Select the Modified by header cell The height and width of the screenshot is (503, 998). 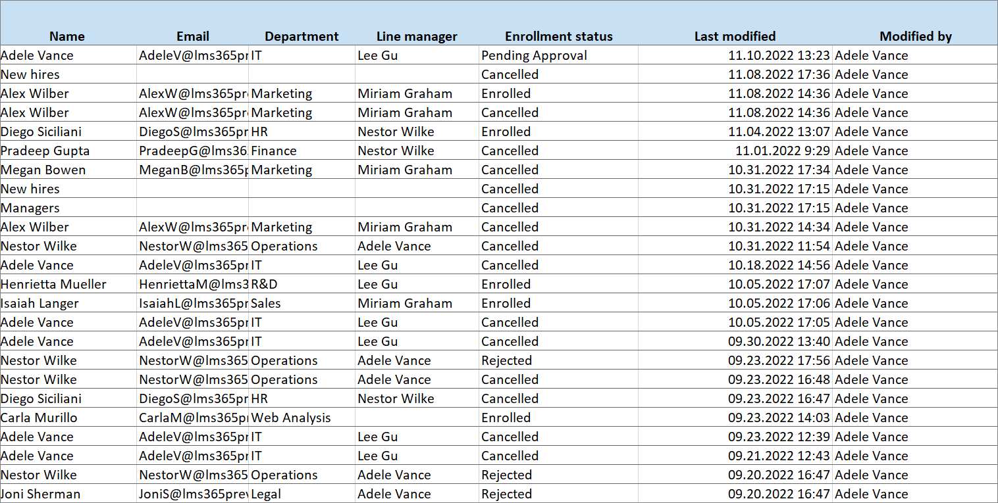click(x=915, y=36)
